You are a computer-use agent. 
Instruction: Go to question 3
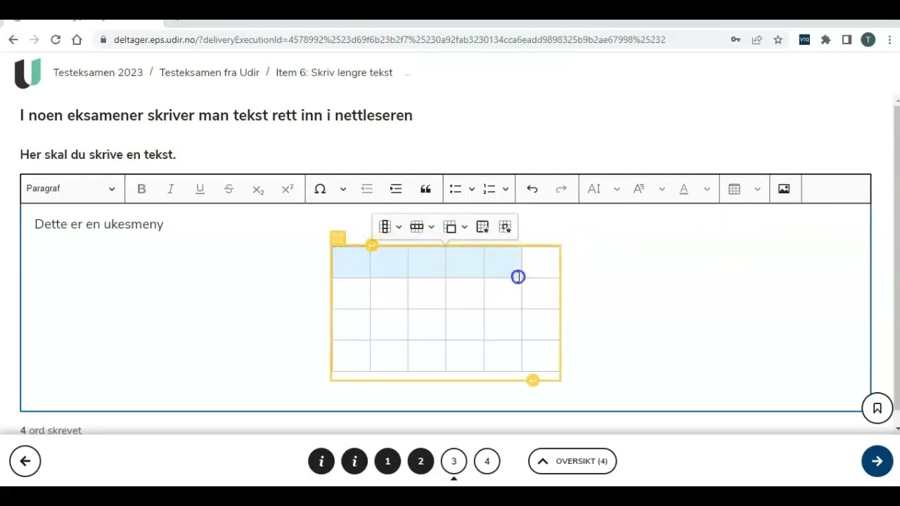pos(454,461)
